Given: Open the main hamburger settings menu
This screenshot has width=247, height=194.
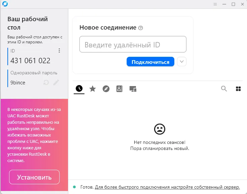Looking at the screenshot, I should click(x=215, y=4).
